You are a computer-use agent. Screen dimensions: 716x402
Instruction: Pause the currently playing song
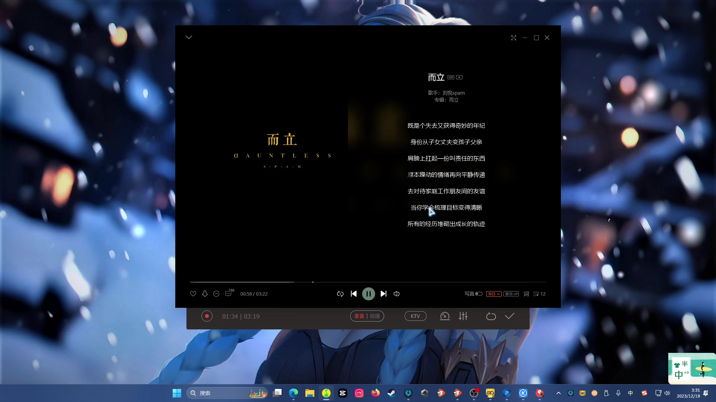click(368, 294)
